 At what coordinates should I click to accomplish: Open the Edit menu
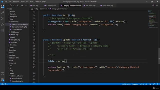pyautogui.click(x=10, y=2)
